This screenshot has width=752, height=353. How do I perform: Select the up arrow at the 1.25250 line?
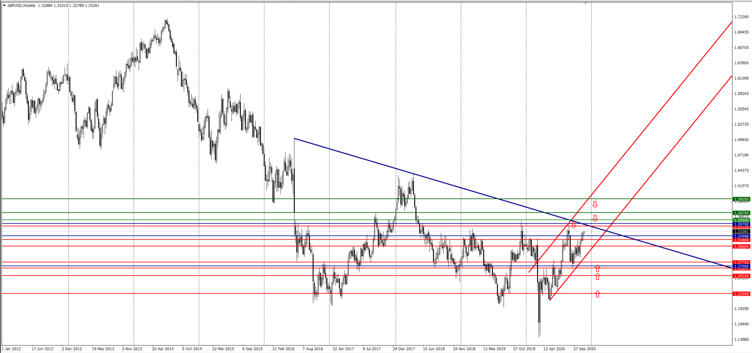pos(598,277)
